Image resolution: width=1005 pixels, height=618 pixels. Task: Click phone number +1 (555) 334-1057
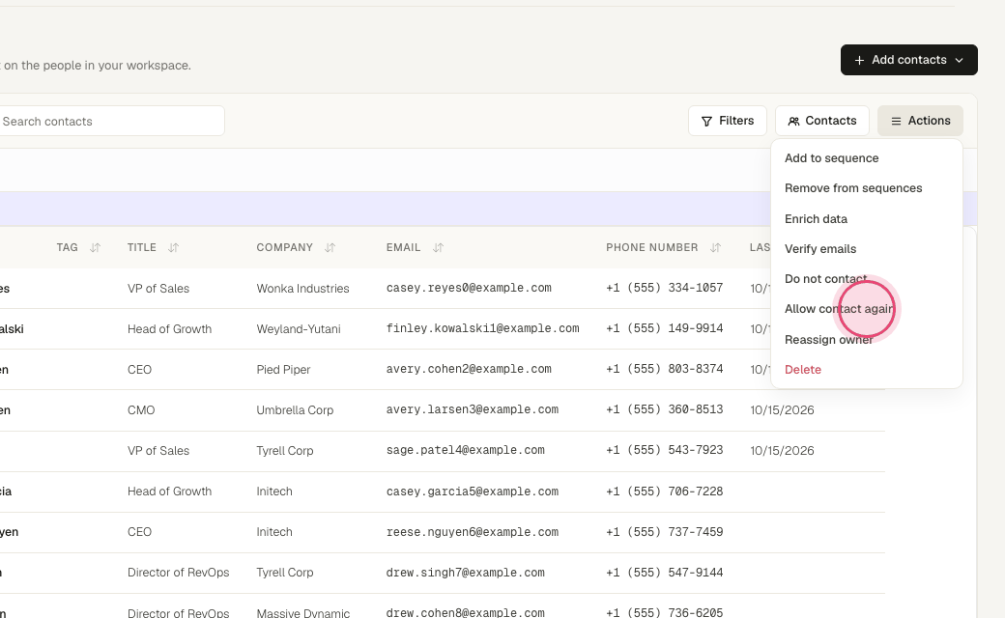click(665, 288)
